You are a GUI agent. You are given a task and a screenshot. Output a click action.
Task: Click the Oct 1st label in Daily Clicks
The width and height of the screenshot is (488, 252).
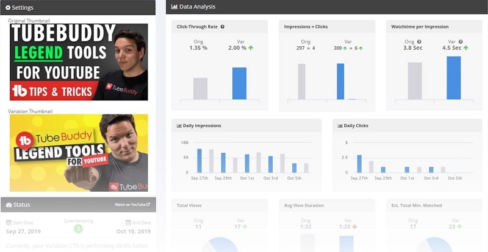point(407,178)
